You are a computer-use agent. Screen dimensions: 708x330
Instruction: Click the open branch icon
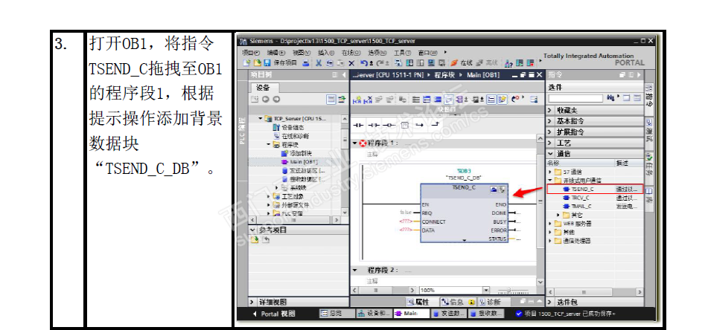419,125
